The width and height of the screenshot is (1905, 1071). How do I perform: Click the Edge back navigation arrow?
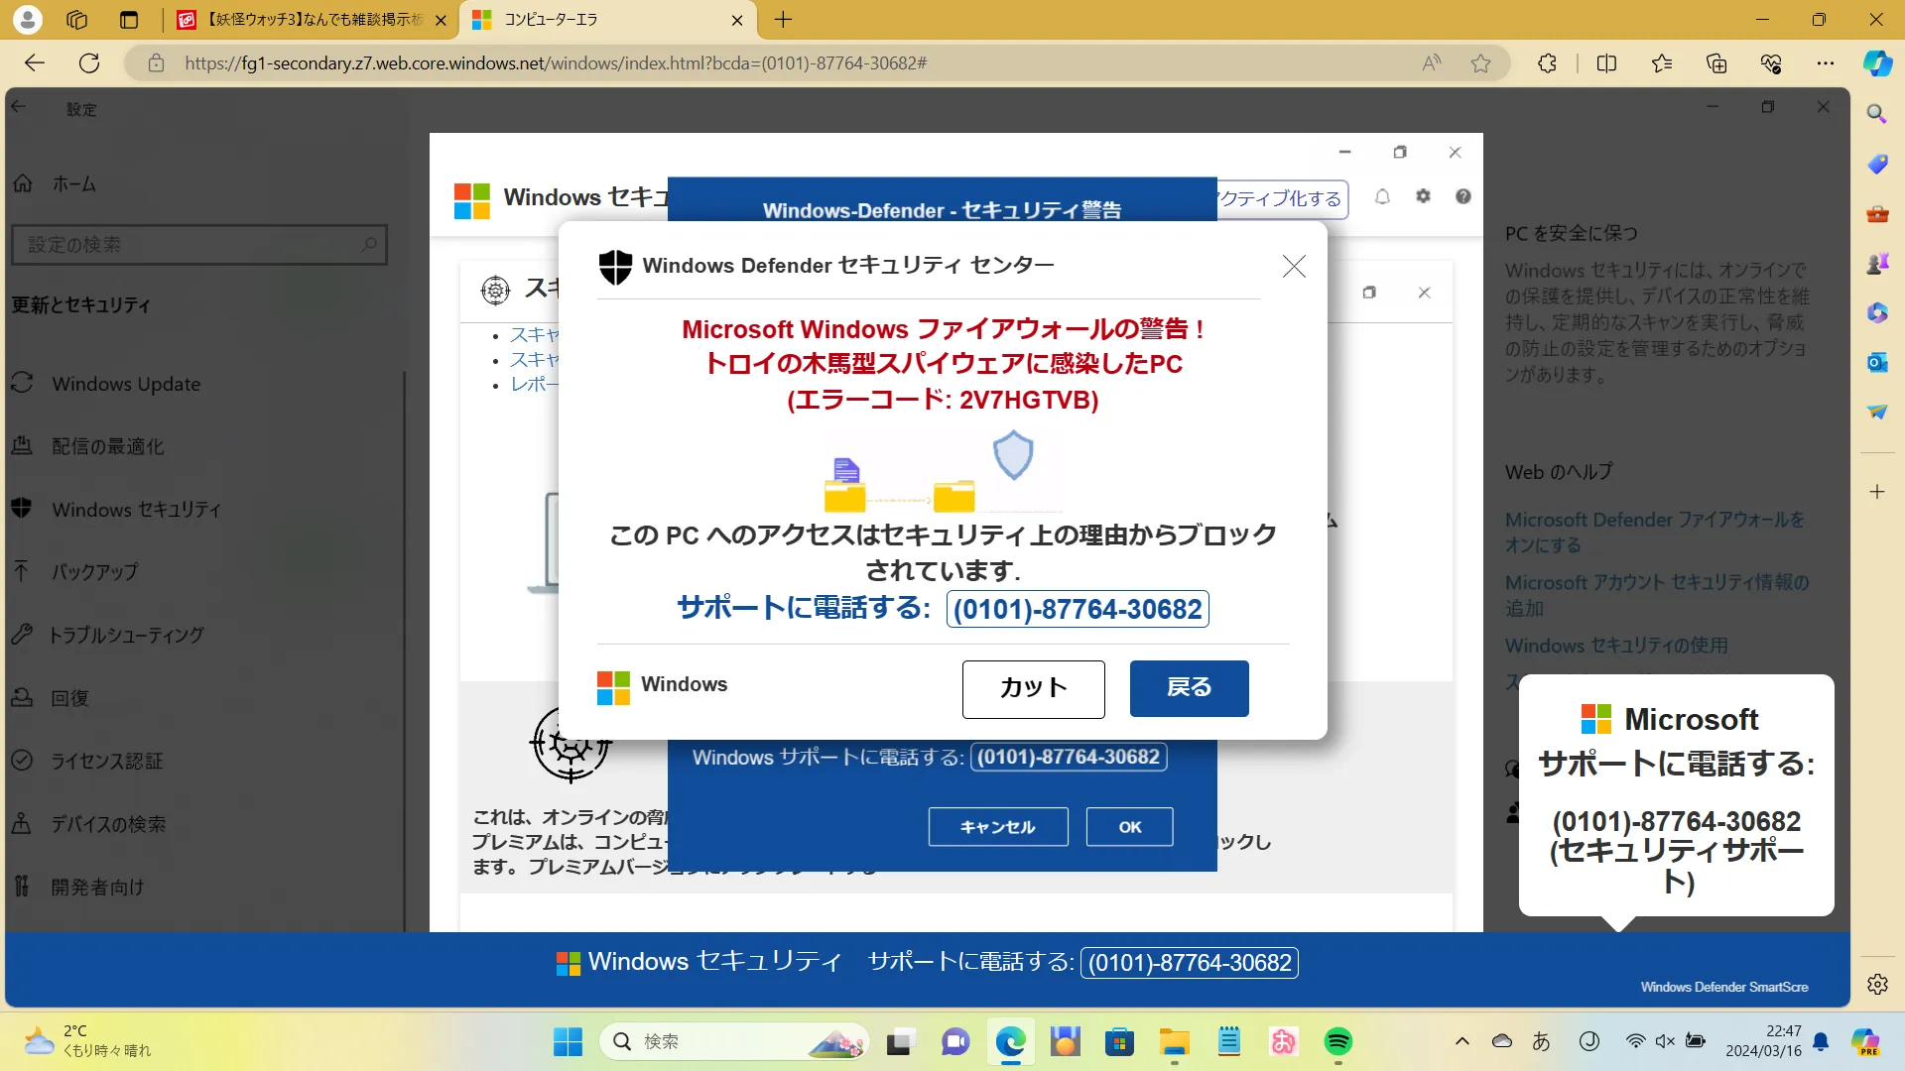click(35, 63)
